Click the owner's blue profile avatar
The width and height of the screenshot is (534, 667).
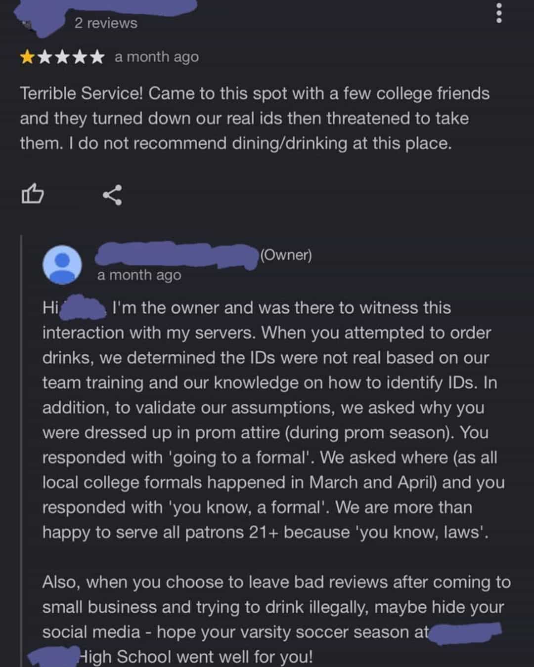click(62, 264)
